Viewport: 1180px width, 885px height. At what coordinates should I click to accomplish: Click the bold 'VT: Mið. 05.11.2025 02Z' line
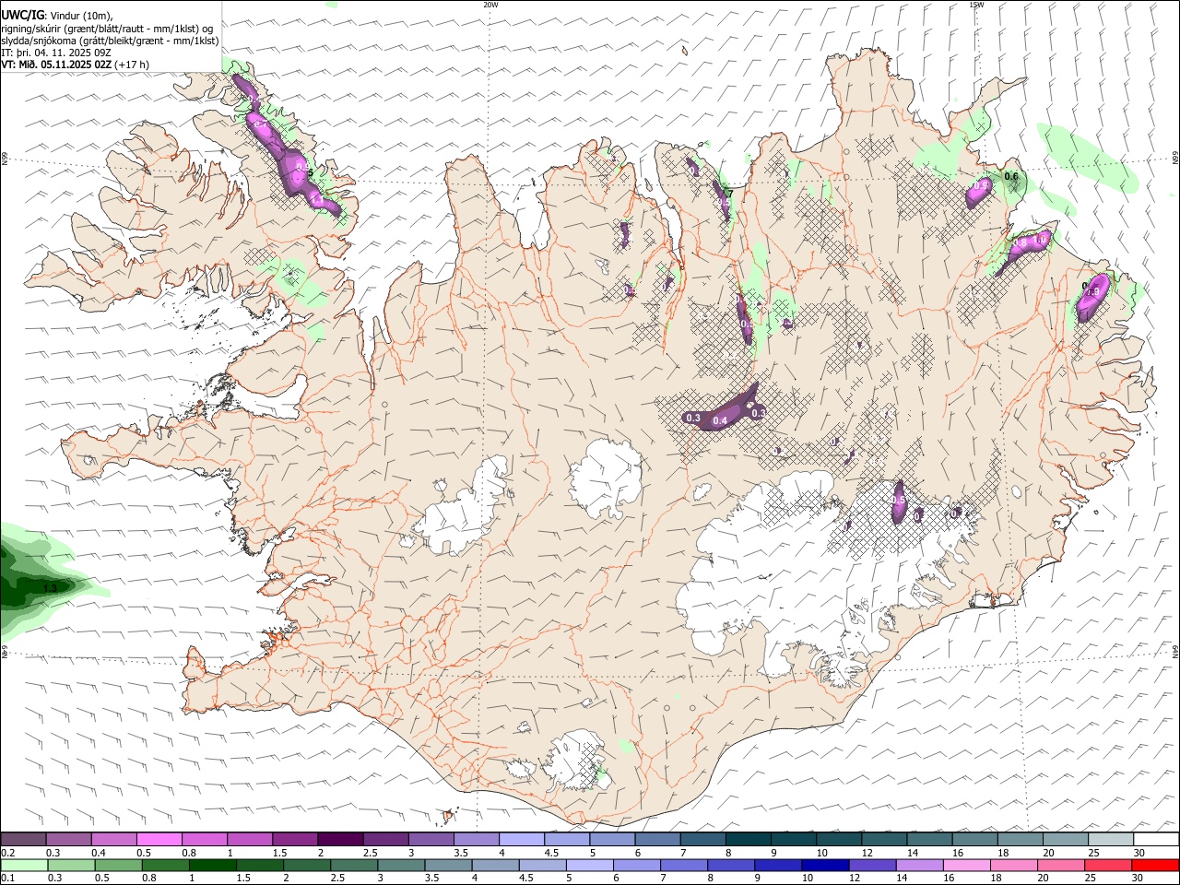click(x=56, y=65)
